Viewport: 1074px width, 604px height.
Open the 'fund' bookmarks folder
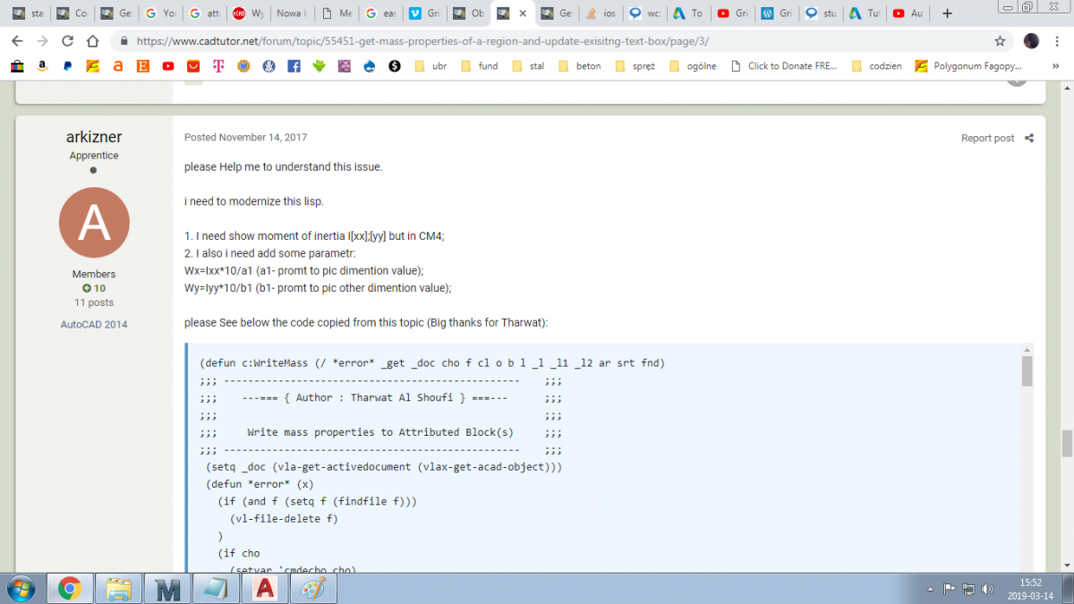tap(478, 66)
